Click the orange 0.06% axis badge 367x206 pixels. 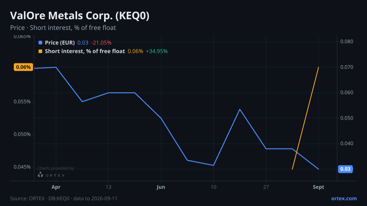24,67
